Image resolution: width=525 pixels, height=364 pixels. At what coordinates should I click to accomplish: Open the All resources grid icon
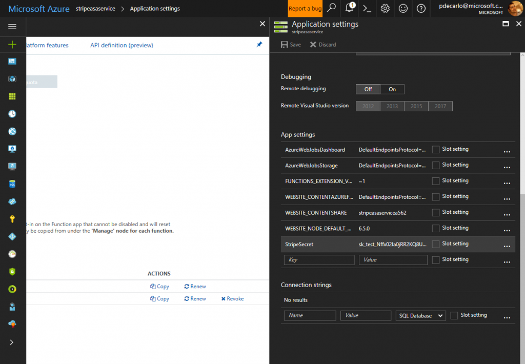tap(12, 96)
